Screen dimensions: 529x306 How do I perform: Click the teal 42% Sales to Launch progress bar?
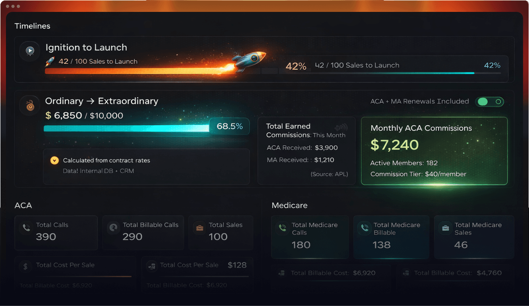(389, 73)
